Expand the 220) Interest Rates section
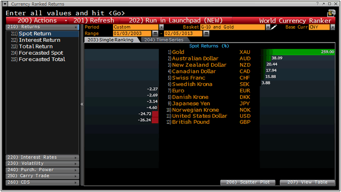The height and width of the screenshot is (192, 341). pyautogui.click(x=42, y=157)
